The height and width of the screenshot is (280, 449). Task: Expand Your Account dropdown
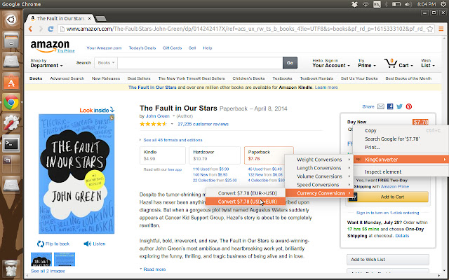pos(331,63)
